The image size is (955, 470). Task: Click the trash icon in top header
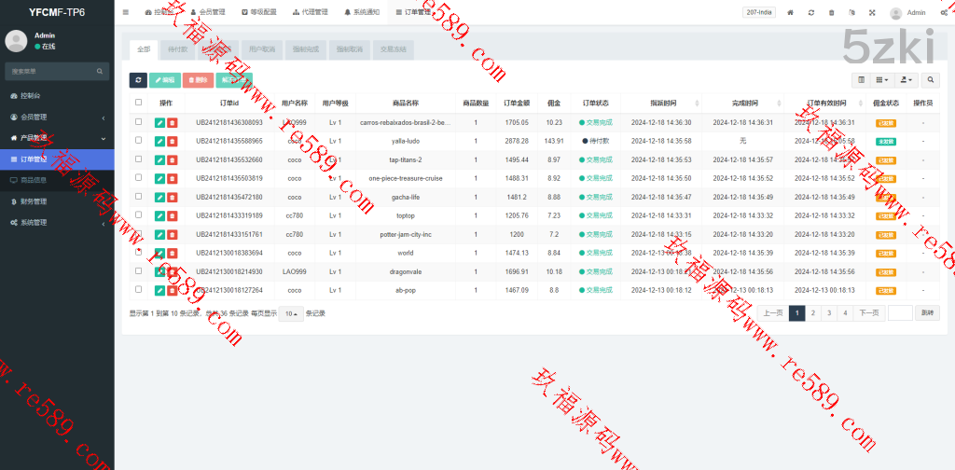click(x=832, y=12)
